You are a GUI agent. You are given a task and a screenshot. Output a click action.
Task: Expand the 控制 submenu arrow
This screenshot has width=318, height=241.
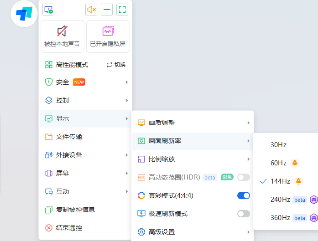pyautogui.click(x=127, y=100)
